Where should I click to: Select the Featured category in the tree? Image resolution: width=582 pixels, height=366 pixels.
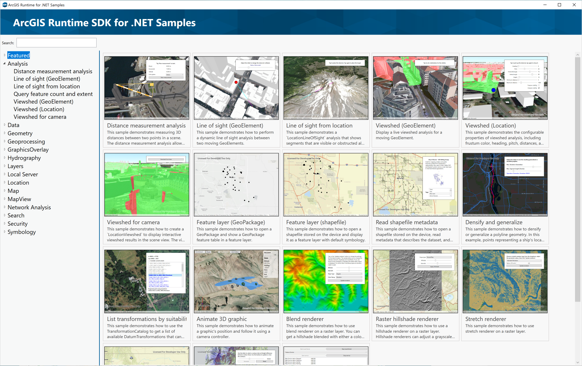point(19,55)
